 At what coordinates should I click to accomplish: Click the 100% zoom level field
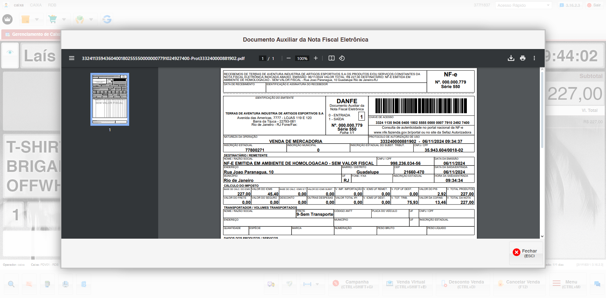[x=302, y=59]
